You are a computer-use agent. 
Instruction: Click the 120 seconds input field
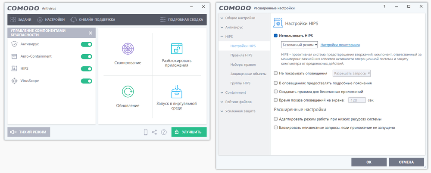point(357,100)
